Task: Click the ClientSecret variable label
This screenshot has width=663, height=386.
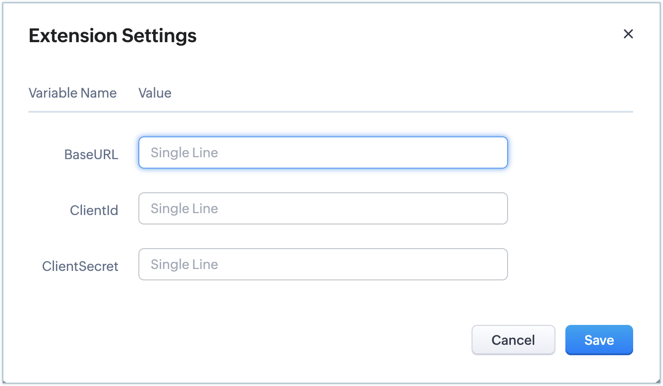Action: (x=80, y=266)
